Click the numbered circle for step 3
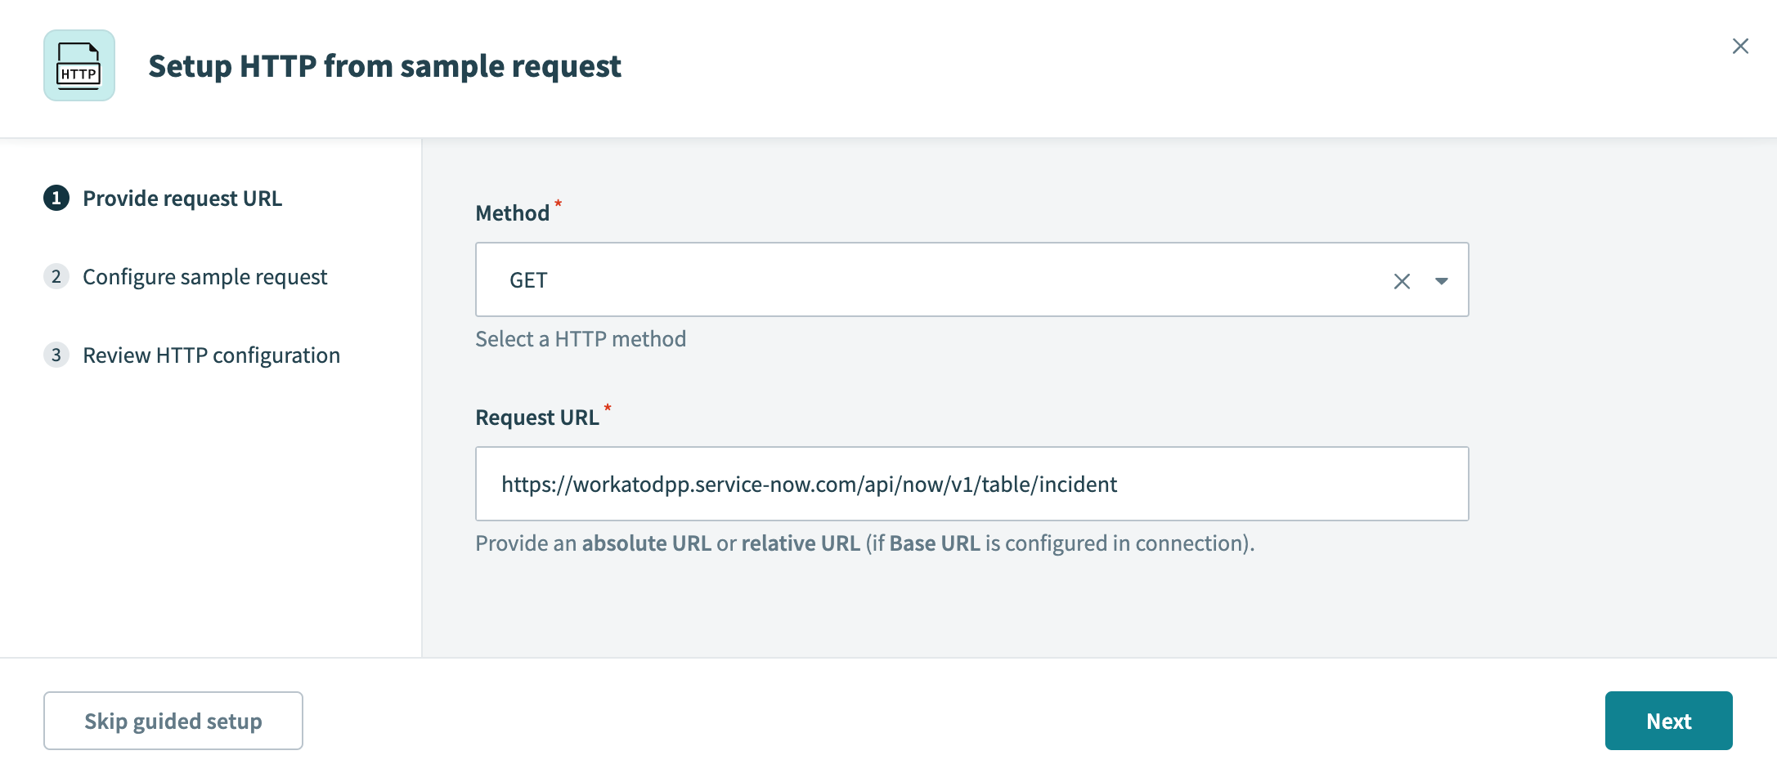Image resolution: width=1777 pixels, height=773 pixels. coord(55,355)
